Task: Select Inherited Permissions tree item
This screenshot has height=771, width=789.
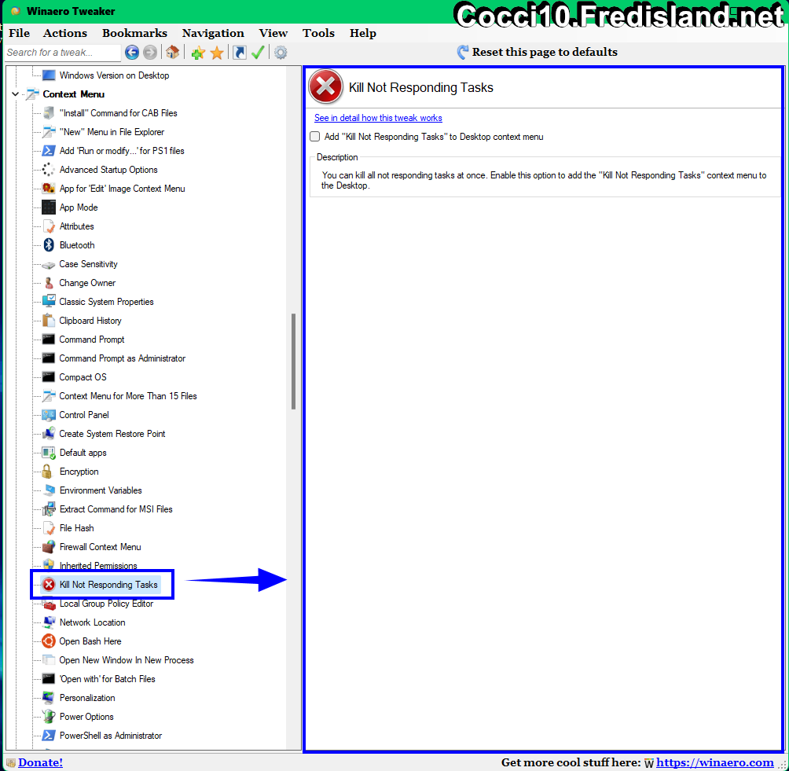Action: pos(98,566)
